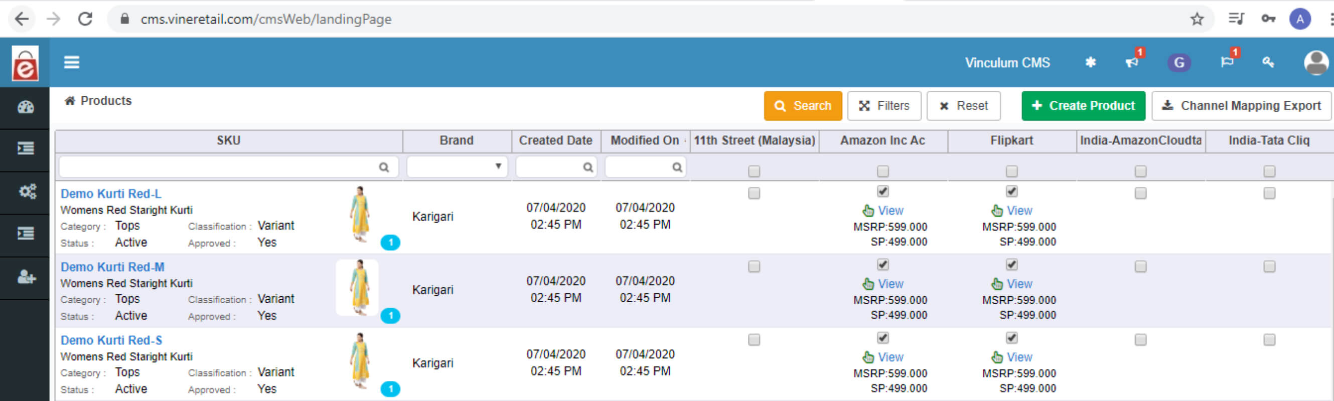Open the add-user icon in sidebar
The width and height of the screenshot is (1334, 401).
[x=26, y=277]
